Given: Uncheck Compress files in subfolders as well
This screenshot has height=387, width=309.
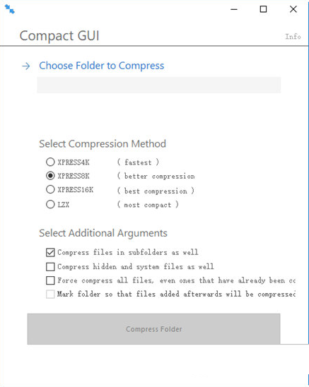Looking at the screenshot, I should (50, 252).
